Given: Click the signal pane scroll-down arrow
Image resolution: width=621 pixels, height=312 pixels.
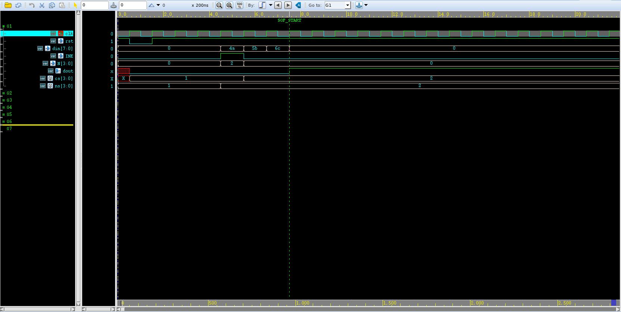Looking at the screenshot, I should coord(78,304).
